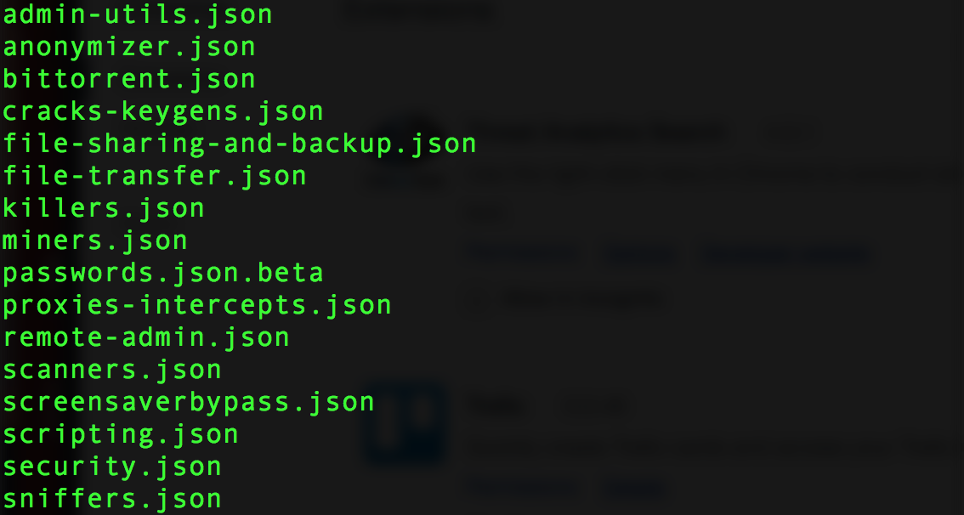Click the screensaverbypass.json entry
The image size is (964, 515).
189,402
